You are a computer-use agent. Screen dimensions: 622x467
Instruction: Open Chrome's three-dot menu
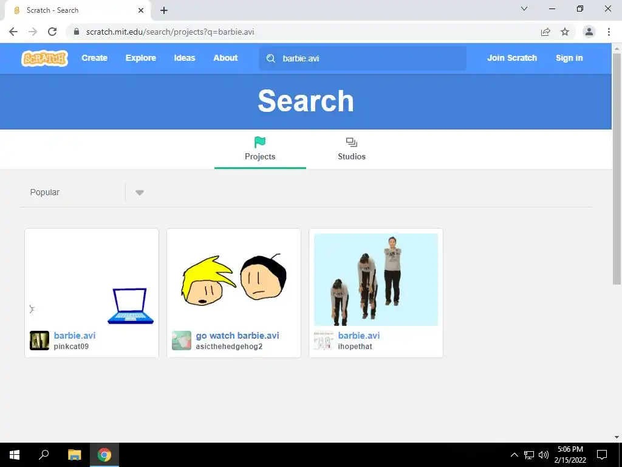(609, 32)
